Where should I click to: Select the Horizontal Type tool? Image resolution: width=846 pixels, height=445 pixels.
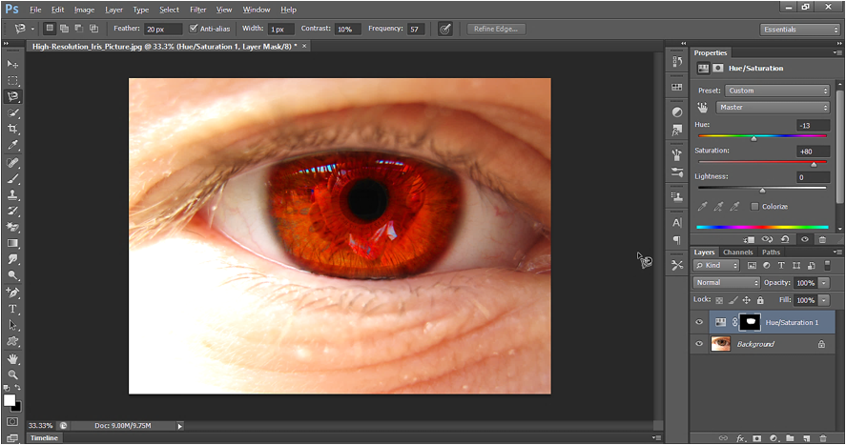(13, 309)
